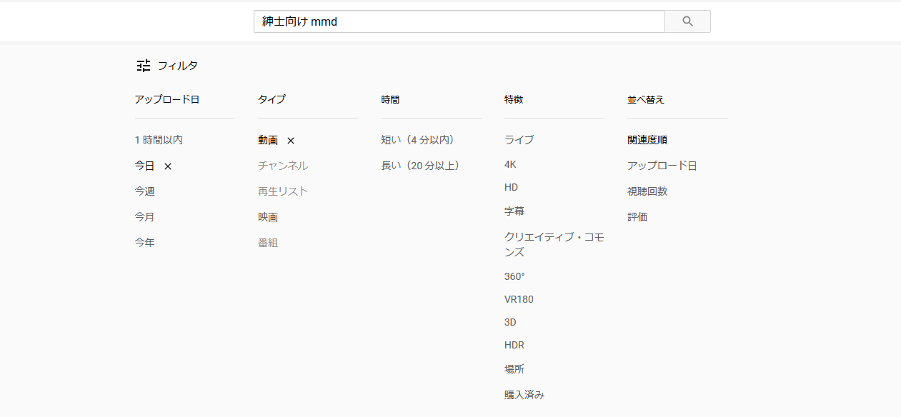Screen dimensions: 901x417
Task: Select 映画 under type filter
Action: tap(268, 217)
